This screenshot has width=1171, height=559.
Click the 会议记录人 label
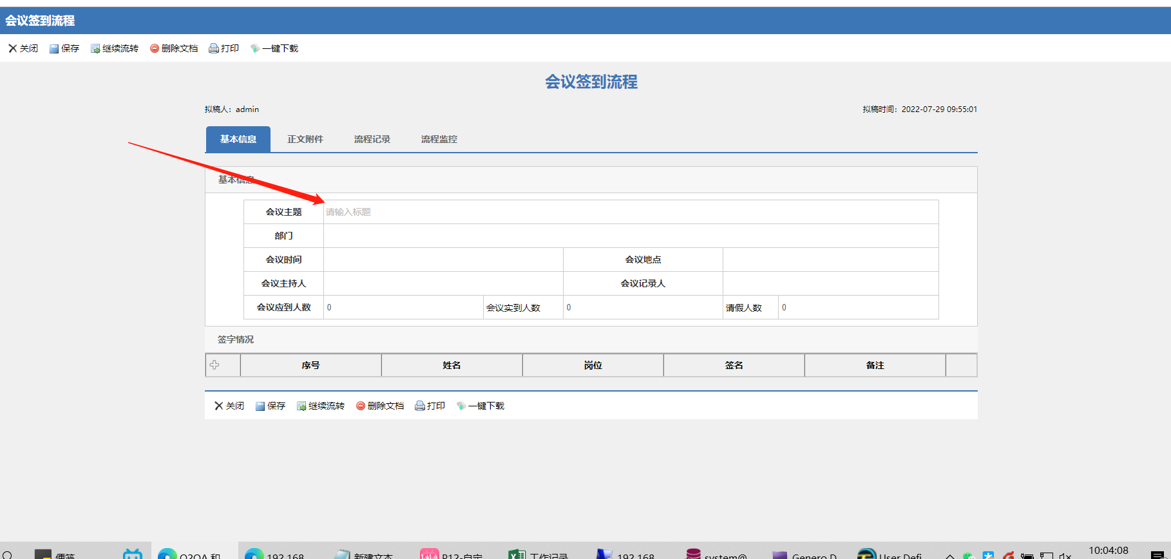click(643, 283)
